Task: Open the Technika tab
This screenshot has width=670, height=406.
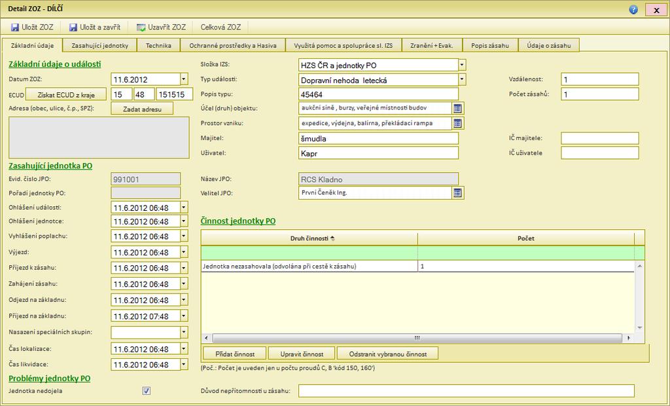Action: tap(158, 45)
